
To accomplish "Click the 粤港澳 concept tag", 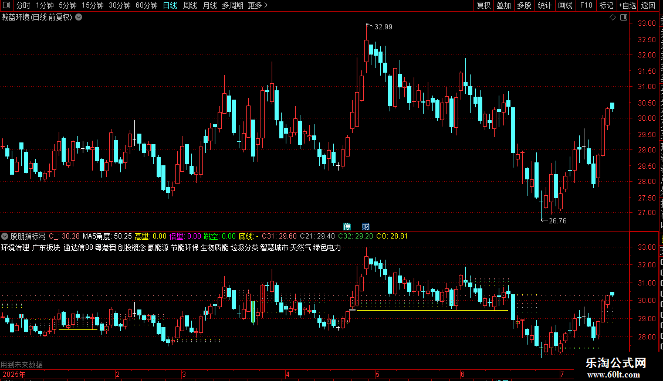I will pos(105,247).
